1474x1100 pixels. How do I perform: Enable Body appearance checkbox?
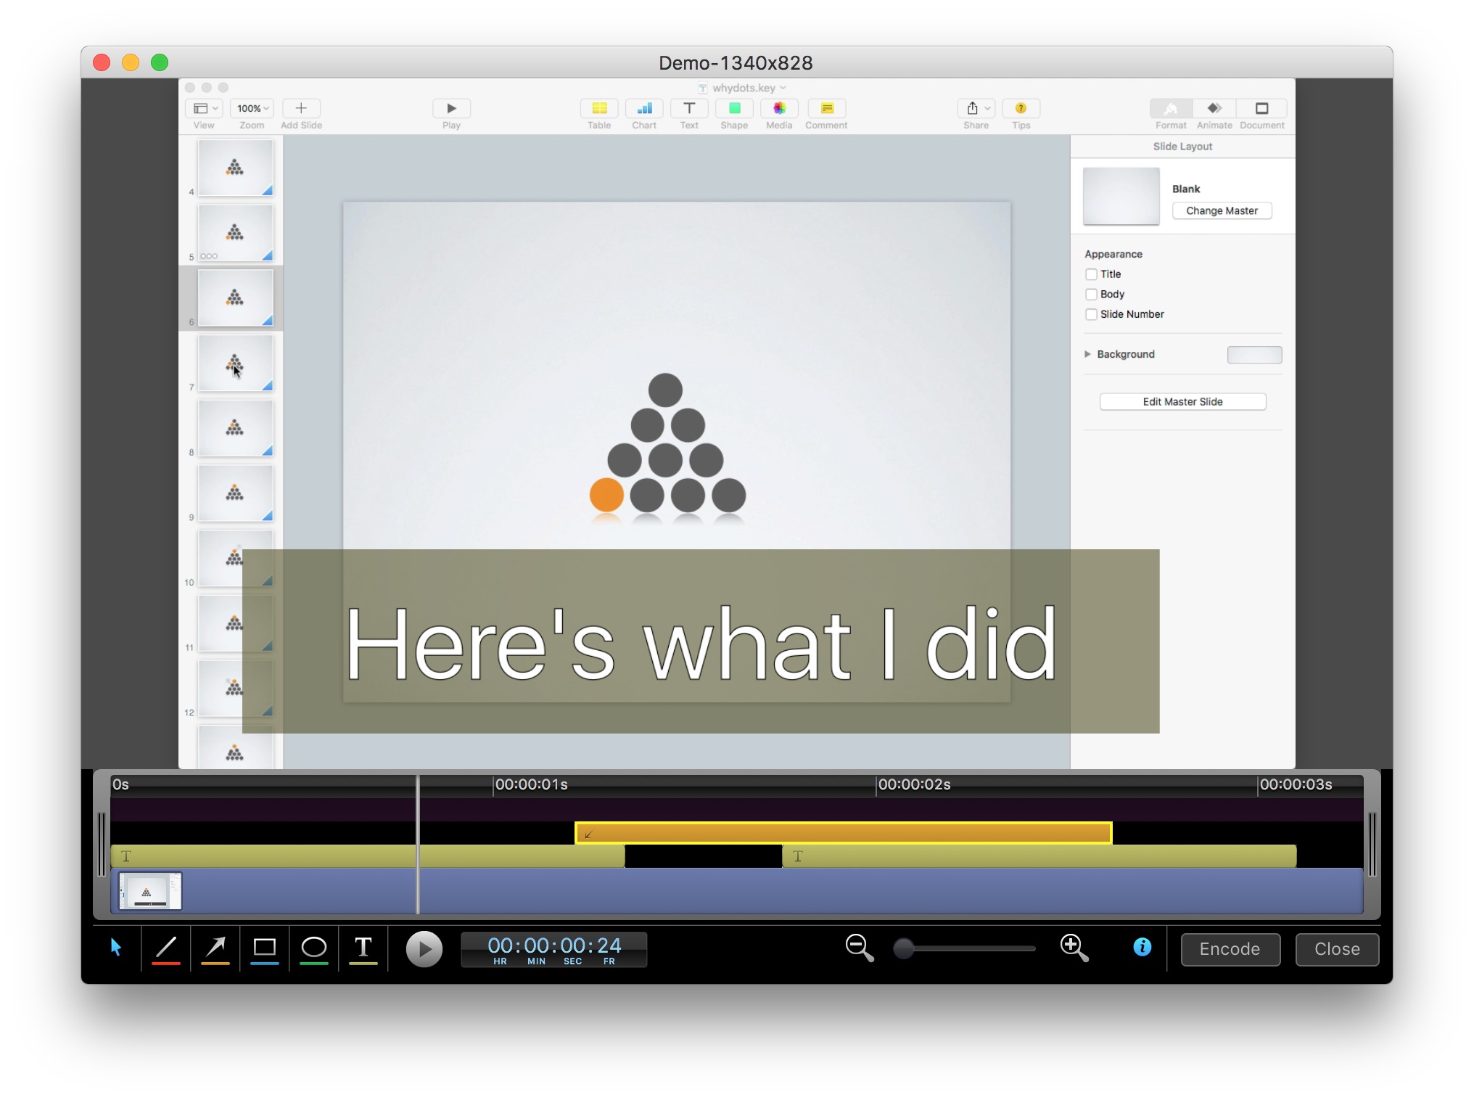click(x=1090, y=295)
